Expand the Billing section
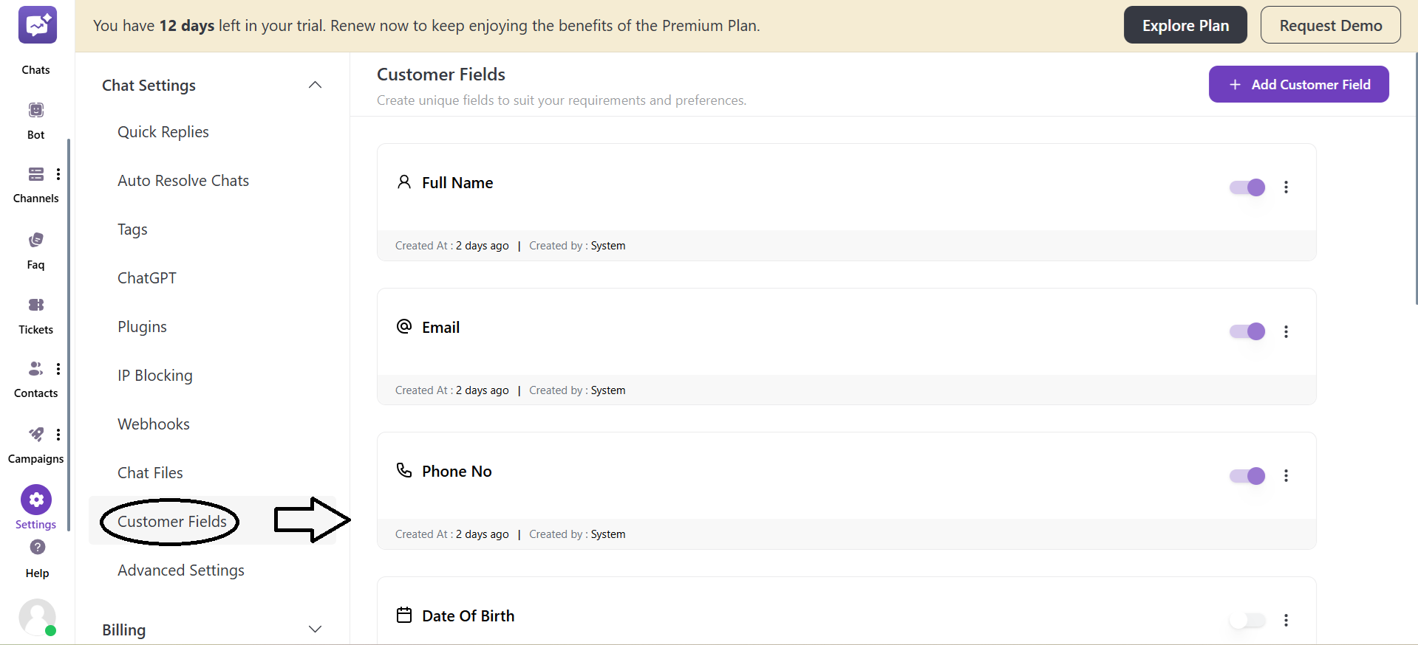Image resolution: width=1418 pixels, height=645 pixels. click(315, 629)
